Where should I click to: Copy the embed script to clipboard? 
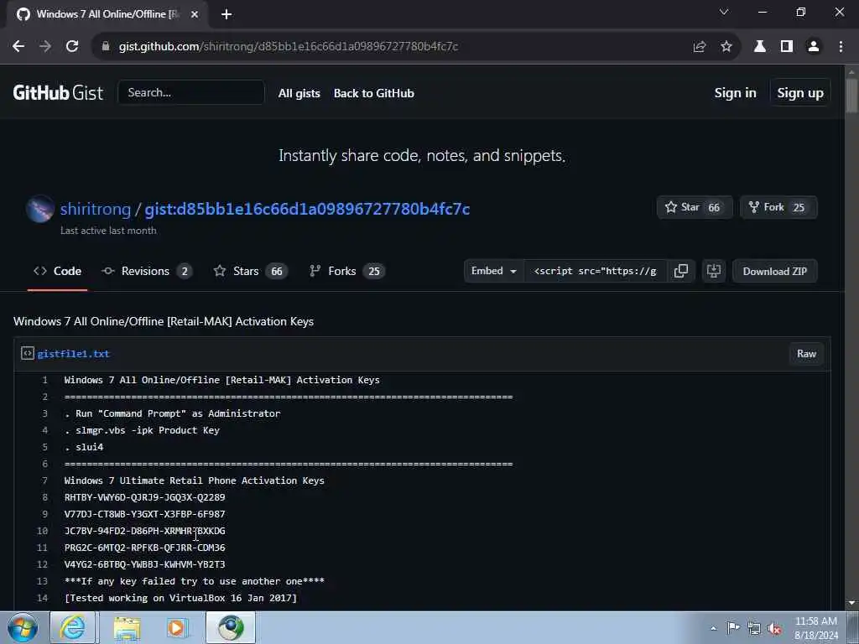pyautogui.click(x=681, y=271)
